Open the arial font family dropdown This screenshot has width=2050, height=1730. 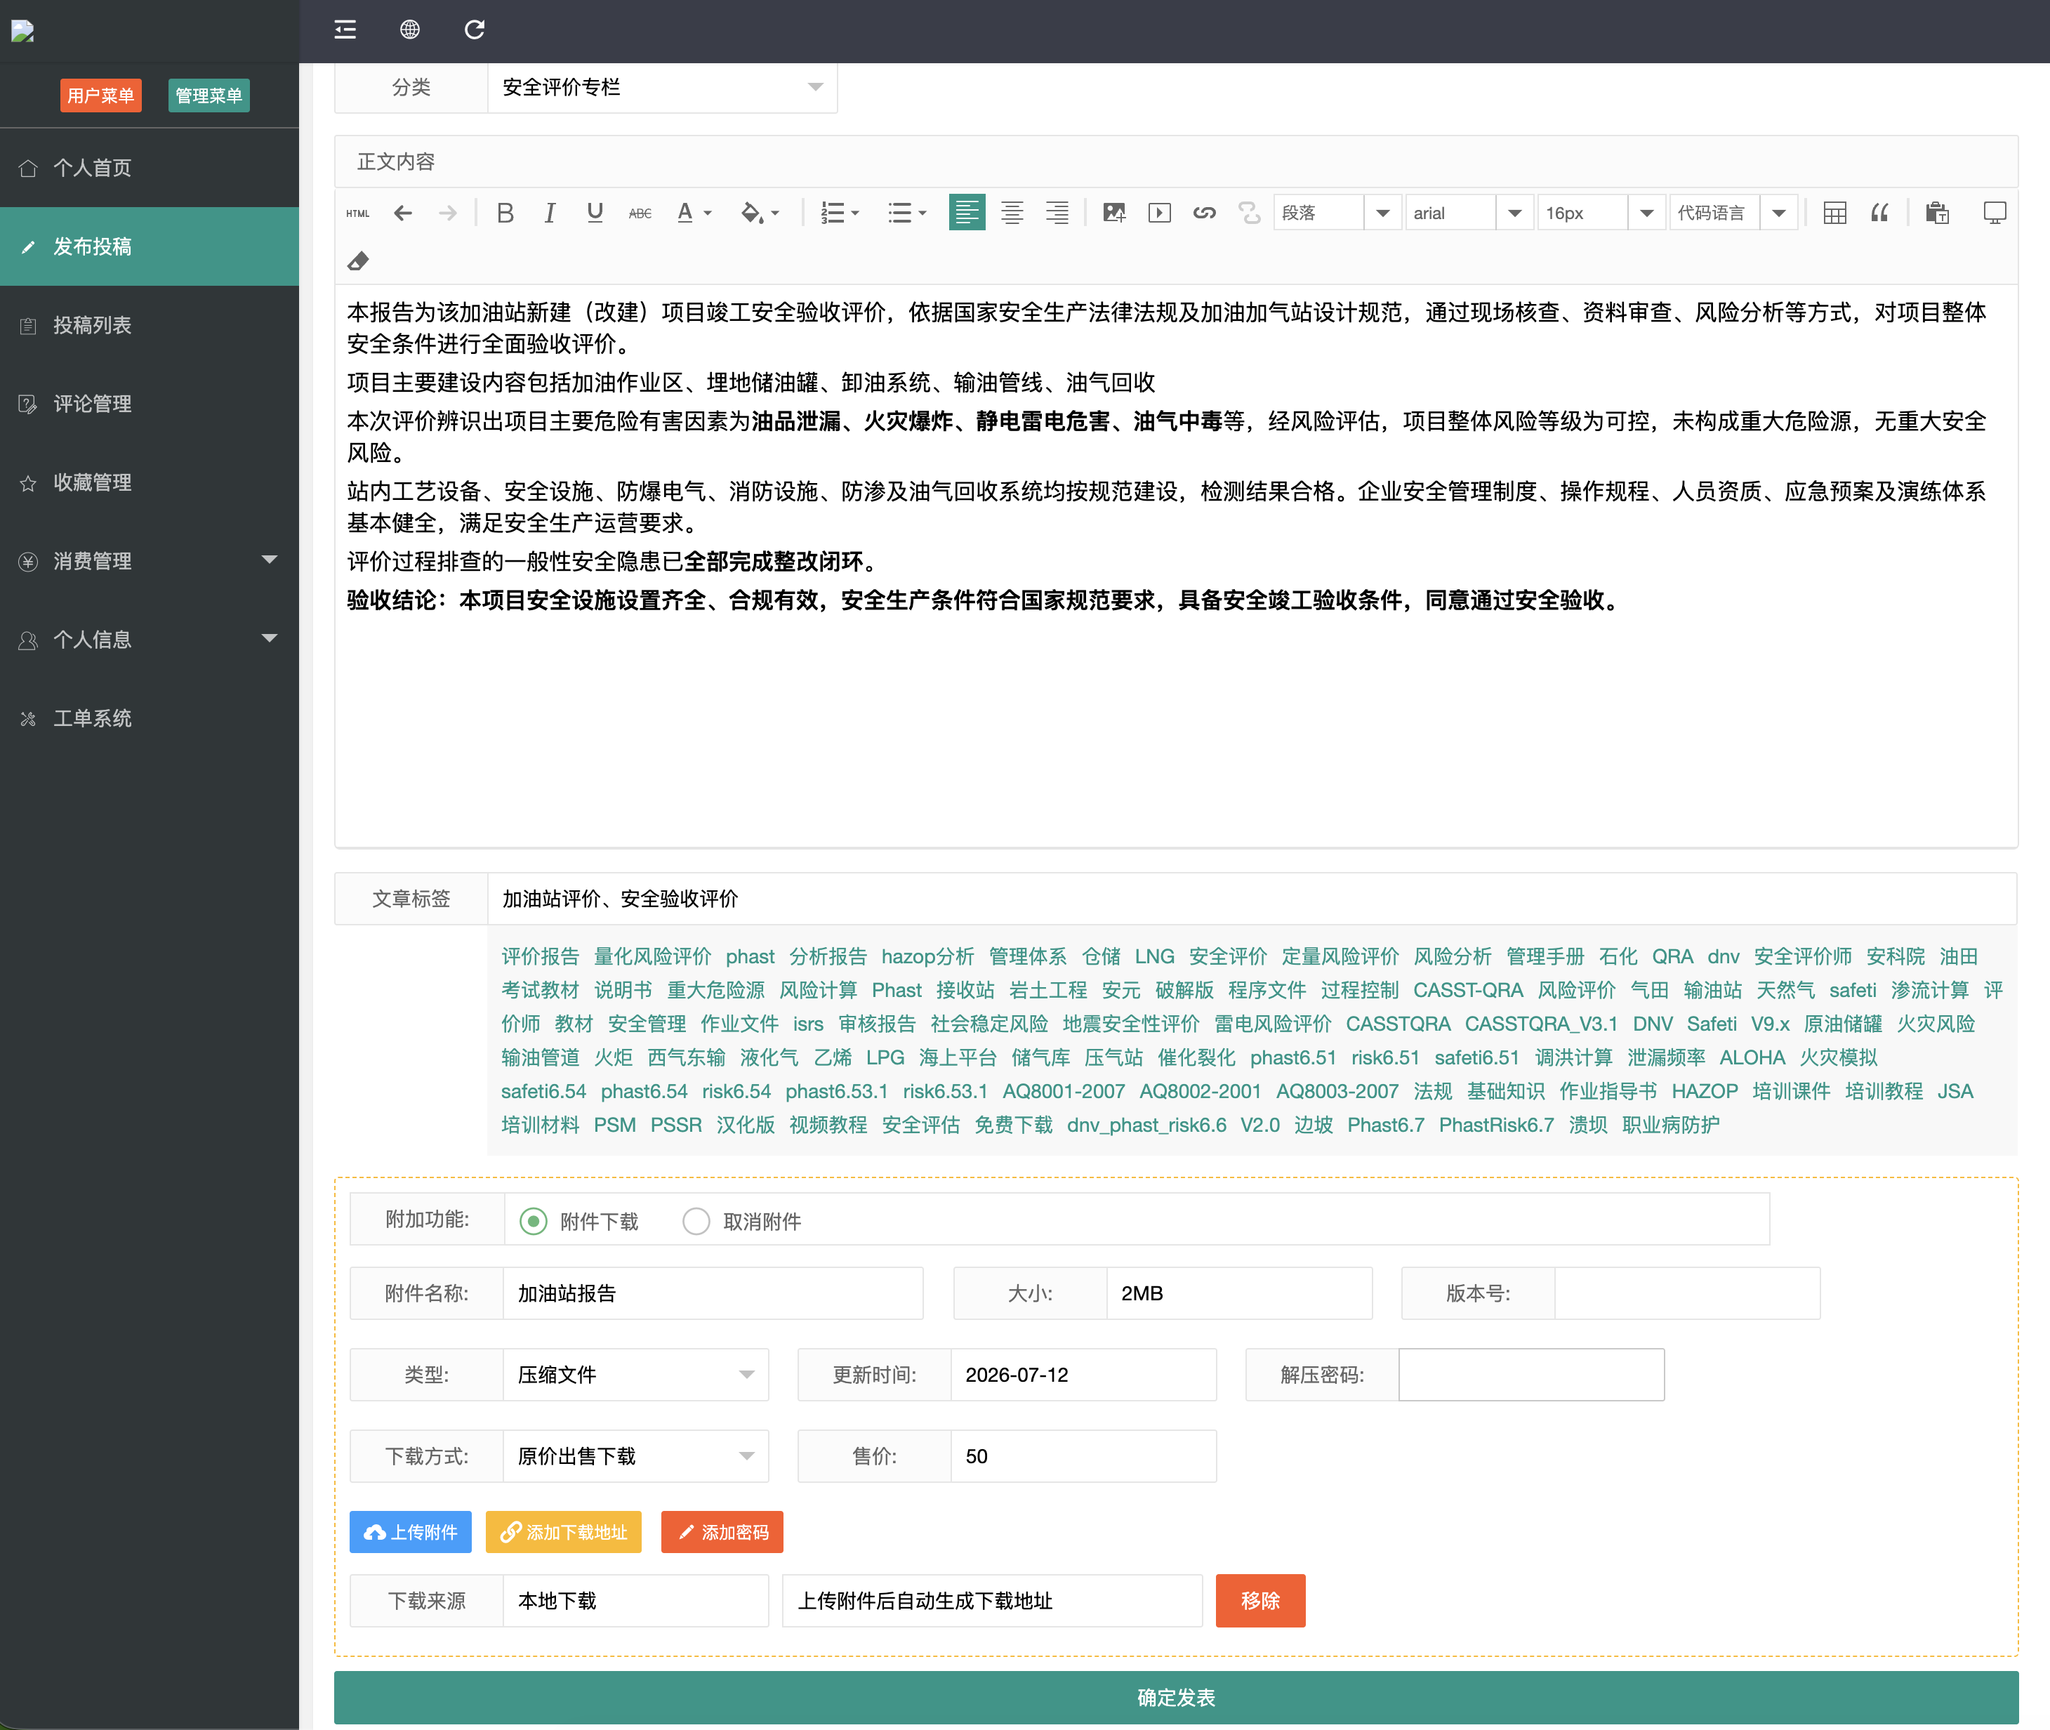(1469, 213)
